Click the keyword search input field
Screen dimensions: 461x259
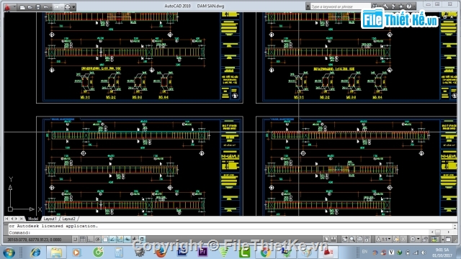point(340,6)
